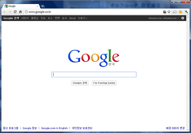Open Google options gear icon

[x=183, y=18]
